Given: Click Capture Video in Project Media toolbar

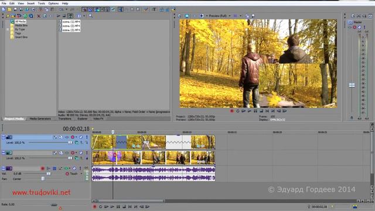Looking at the screenshot, I should pyautogui.click(x=19, y=16).
